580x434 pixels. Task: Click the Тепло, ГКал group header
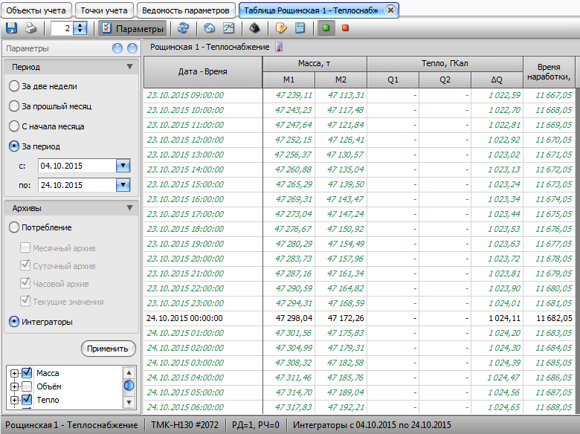pos(445,64)
